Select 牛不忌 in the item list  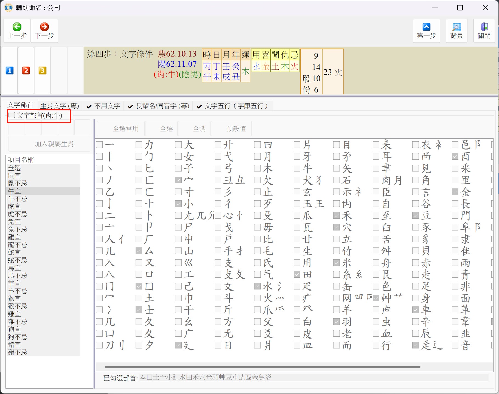click(18, 199)
